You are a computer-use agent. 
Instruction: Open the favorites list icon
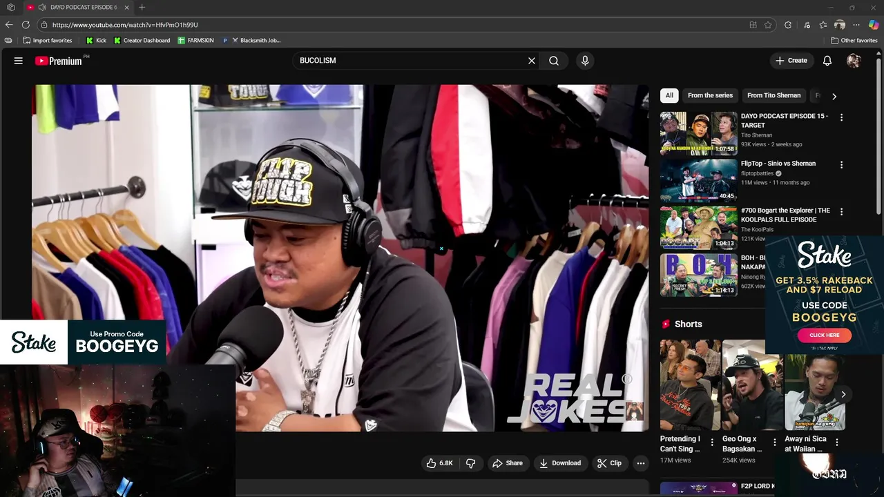(823, 25)
